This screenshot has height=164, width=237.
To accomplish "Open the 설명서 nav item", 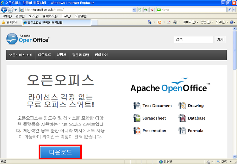I will (x=62, y=55).
